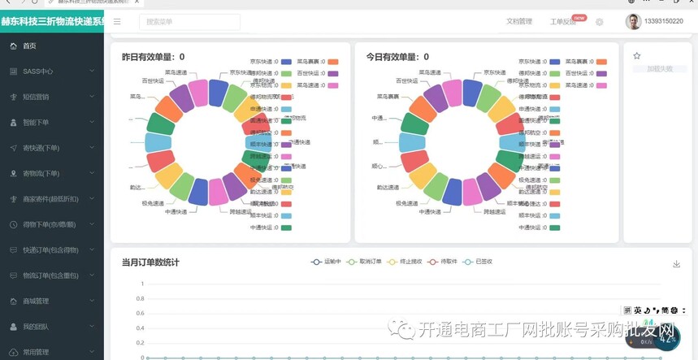Expand the 寄快递(下单) menu chevron
698x360 pixels.
pyautogui.click(x=92, y=148)
